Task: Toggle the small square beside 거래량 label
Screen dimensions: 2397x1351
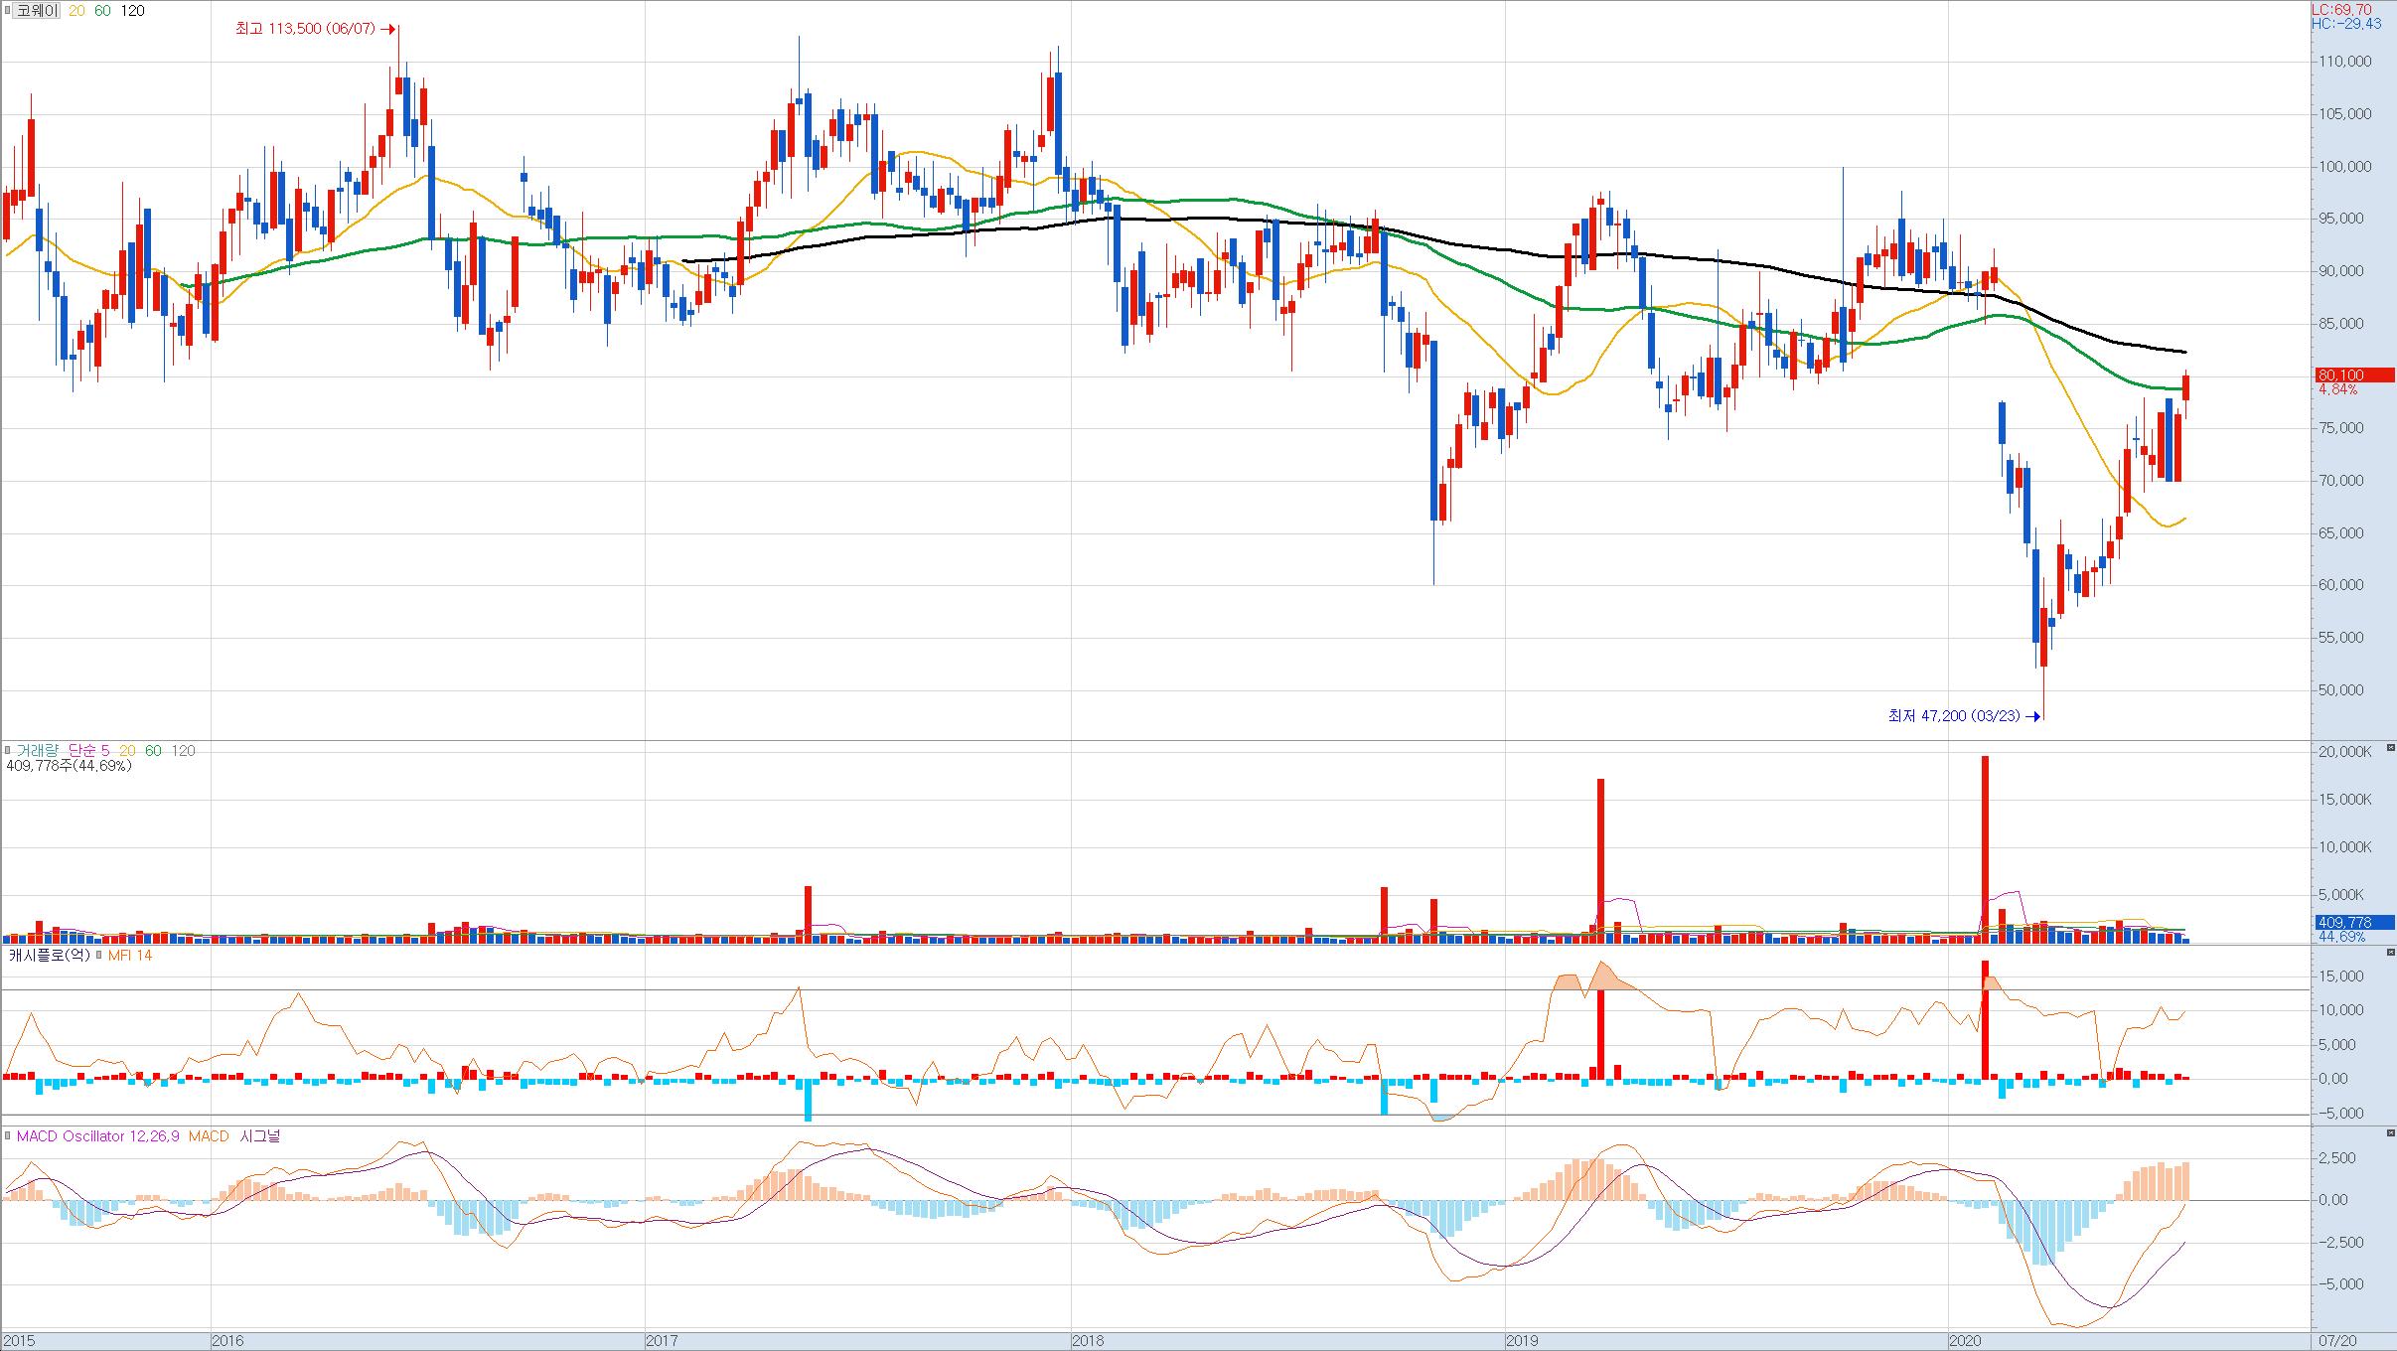Action: (8, 751)
